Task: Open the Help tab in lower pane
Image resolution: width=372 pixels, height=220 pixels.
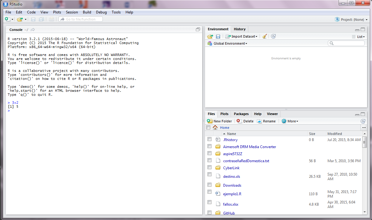Action: click(258, 114)
